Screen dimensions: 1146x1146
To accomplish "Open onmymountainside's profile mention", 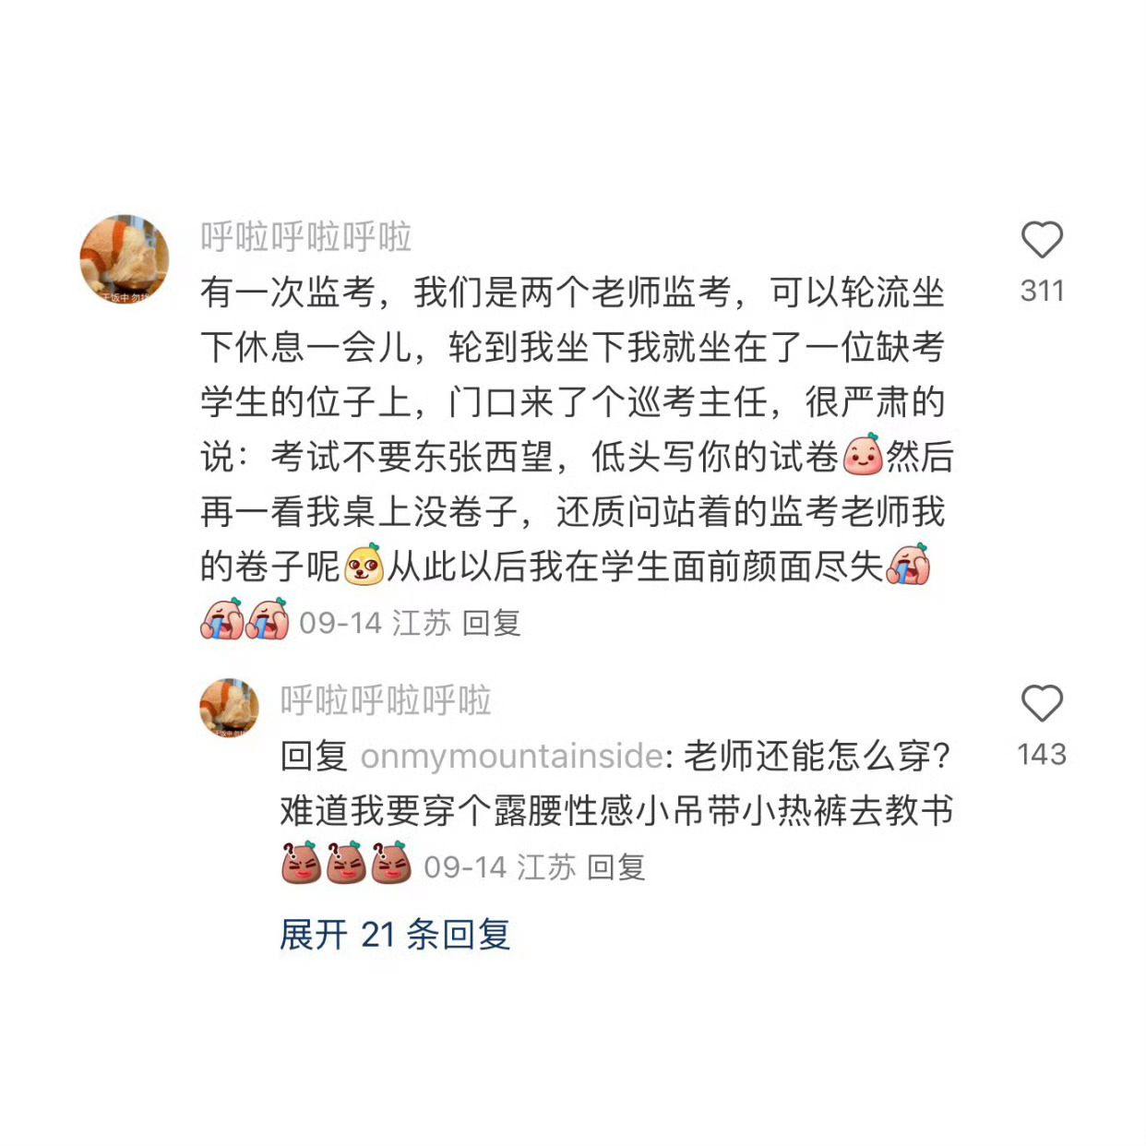I will pyautogui.click(x=511, y=756).
